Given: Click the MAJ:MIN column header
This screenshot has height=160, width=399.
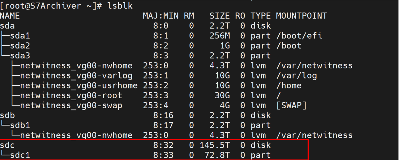Looking at the screenshot, I should click(x=161, y=16).
